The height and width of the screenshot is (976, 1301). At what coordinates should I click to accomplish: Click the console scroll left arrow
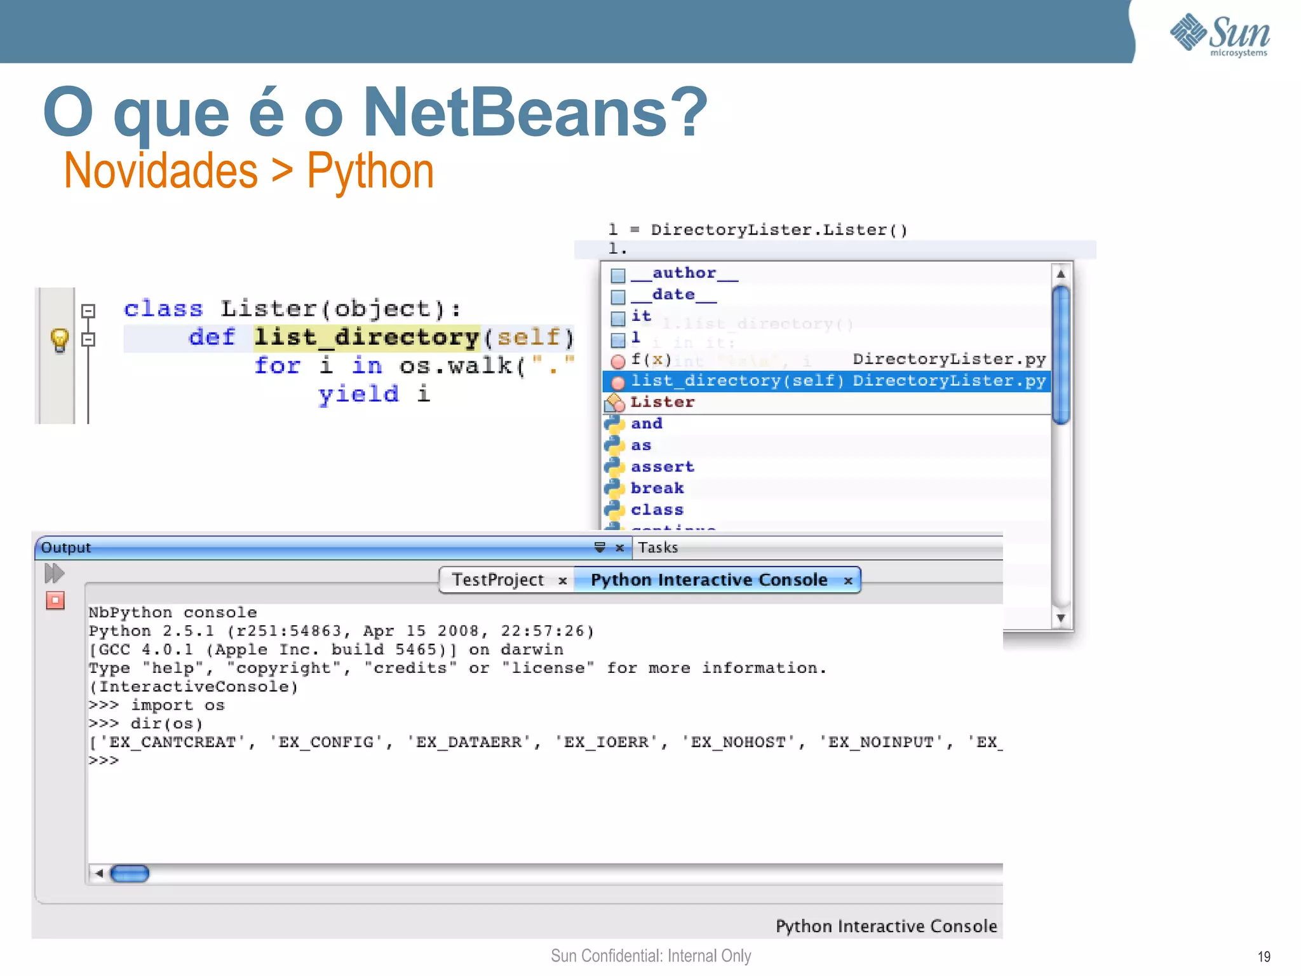coord(98,874)
